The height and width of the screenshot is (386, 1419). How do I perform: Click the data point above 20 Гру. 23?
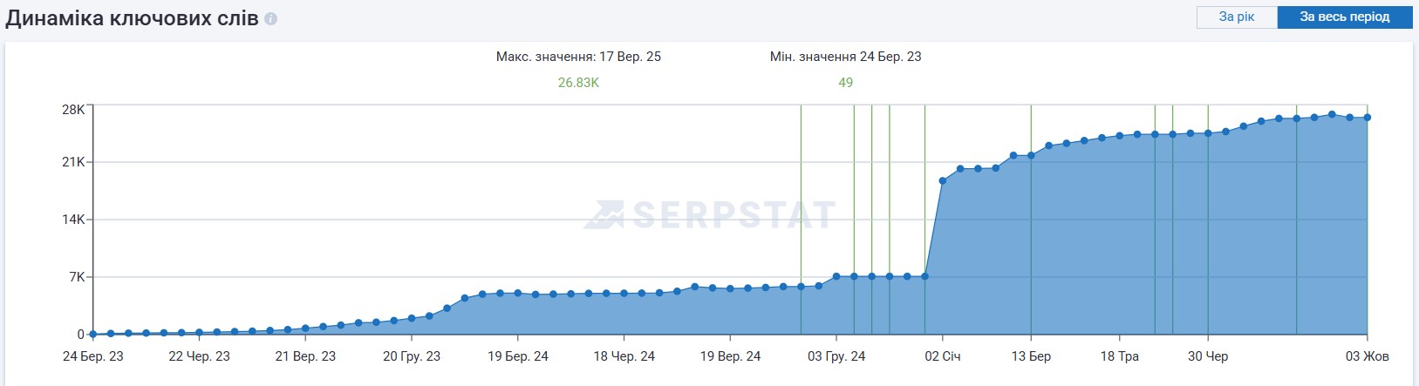point(412,318)
